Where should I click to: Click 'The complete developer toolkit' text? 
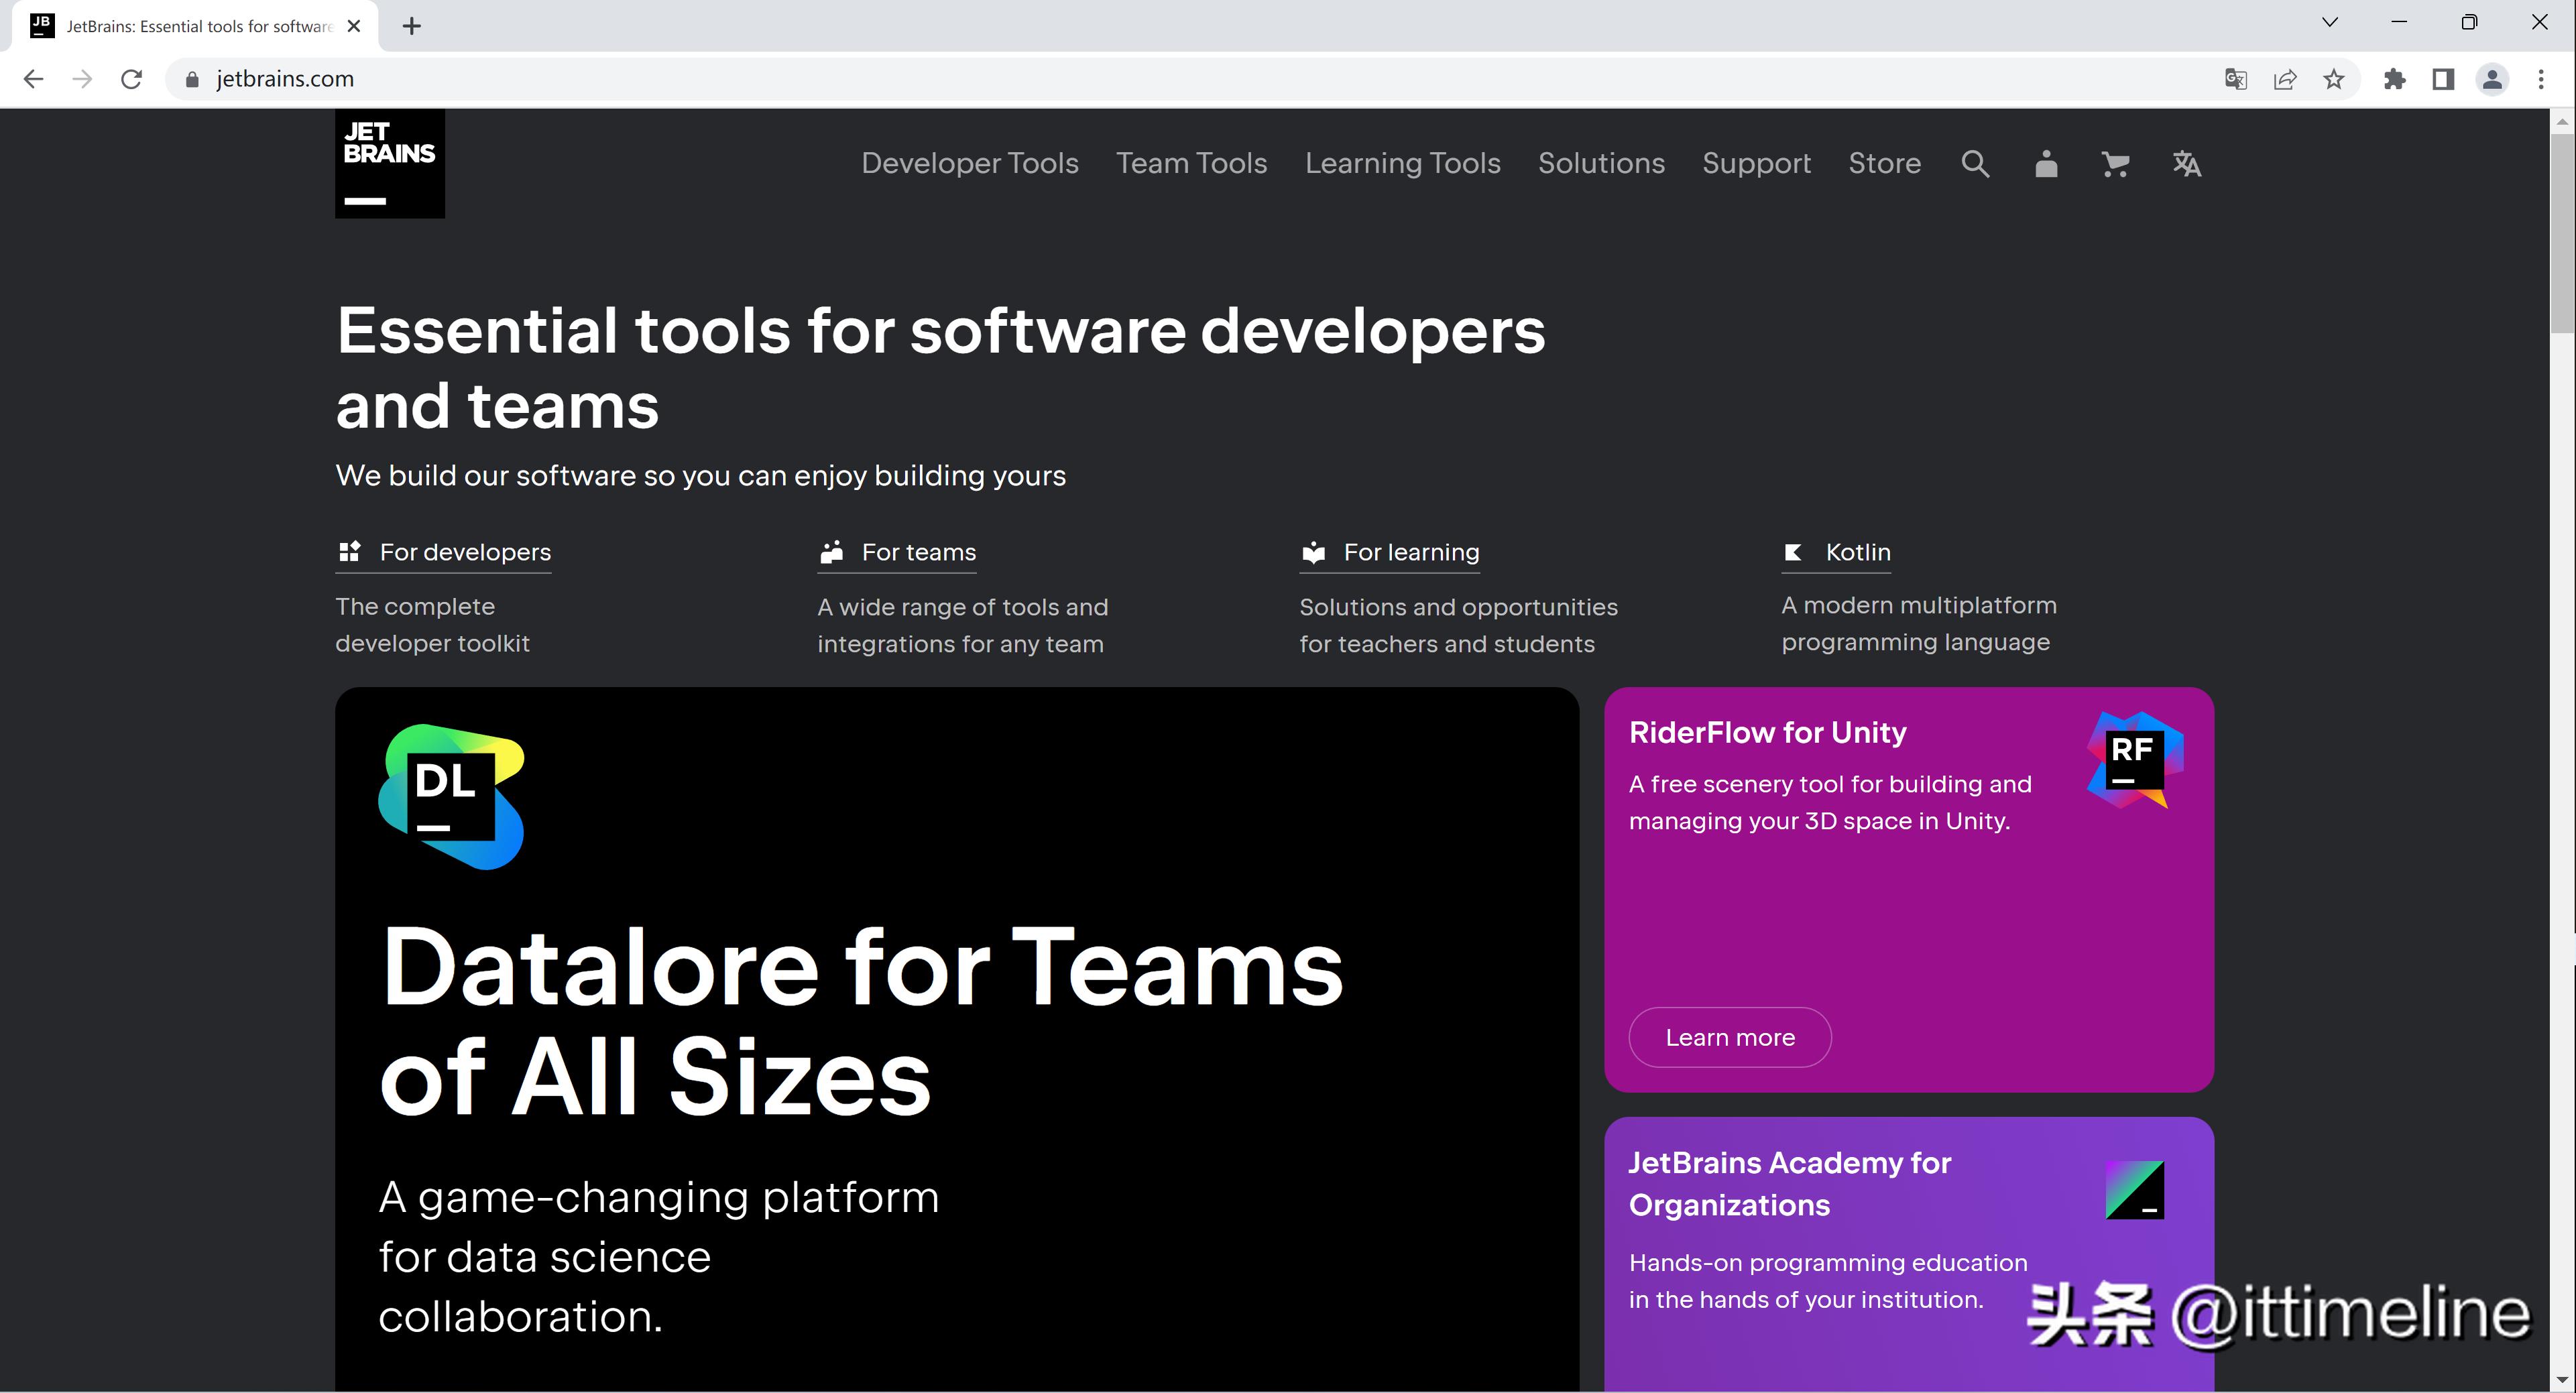[432, 625]
